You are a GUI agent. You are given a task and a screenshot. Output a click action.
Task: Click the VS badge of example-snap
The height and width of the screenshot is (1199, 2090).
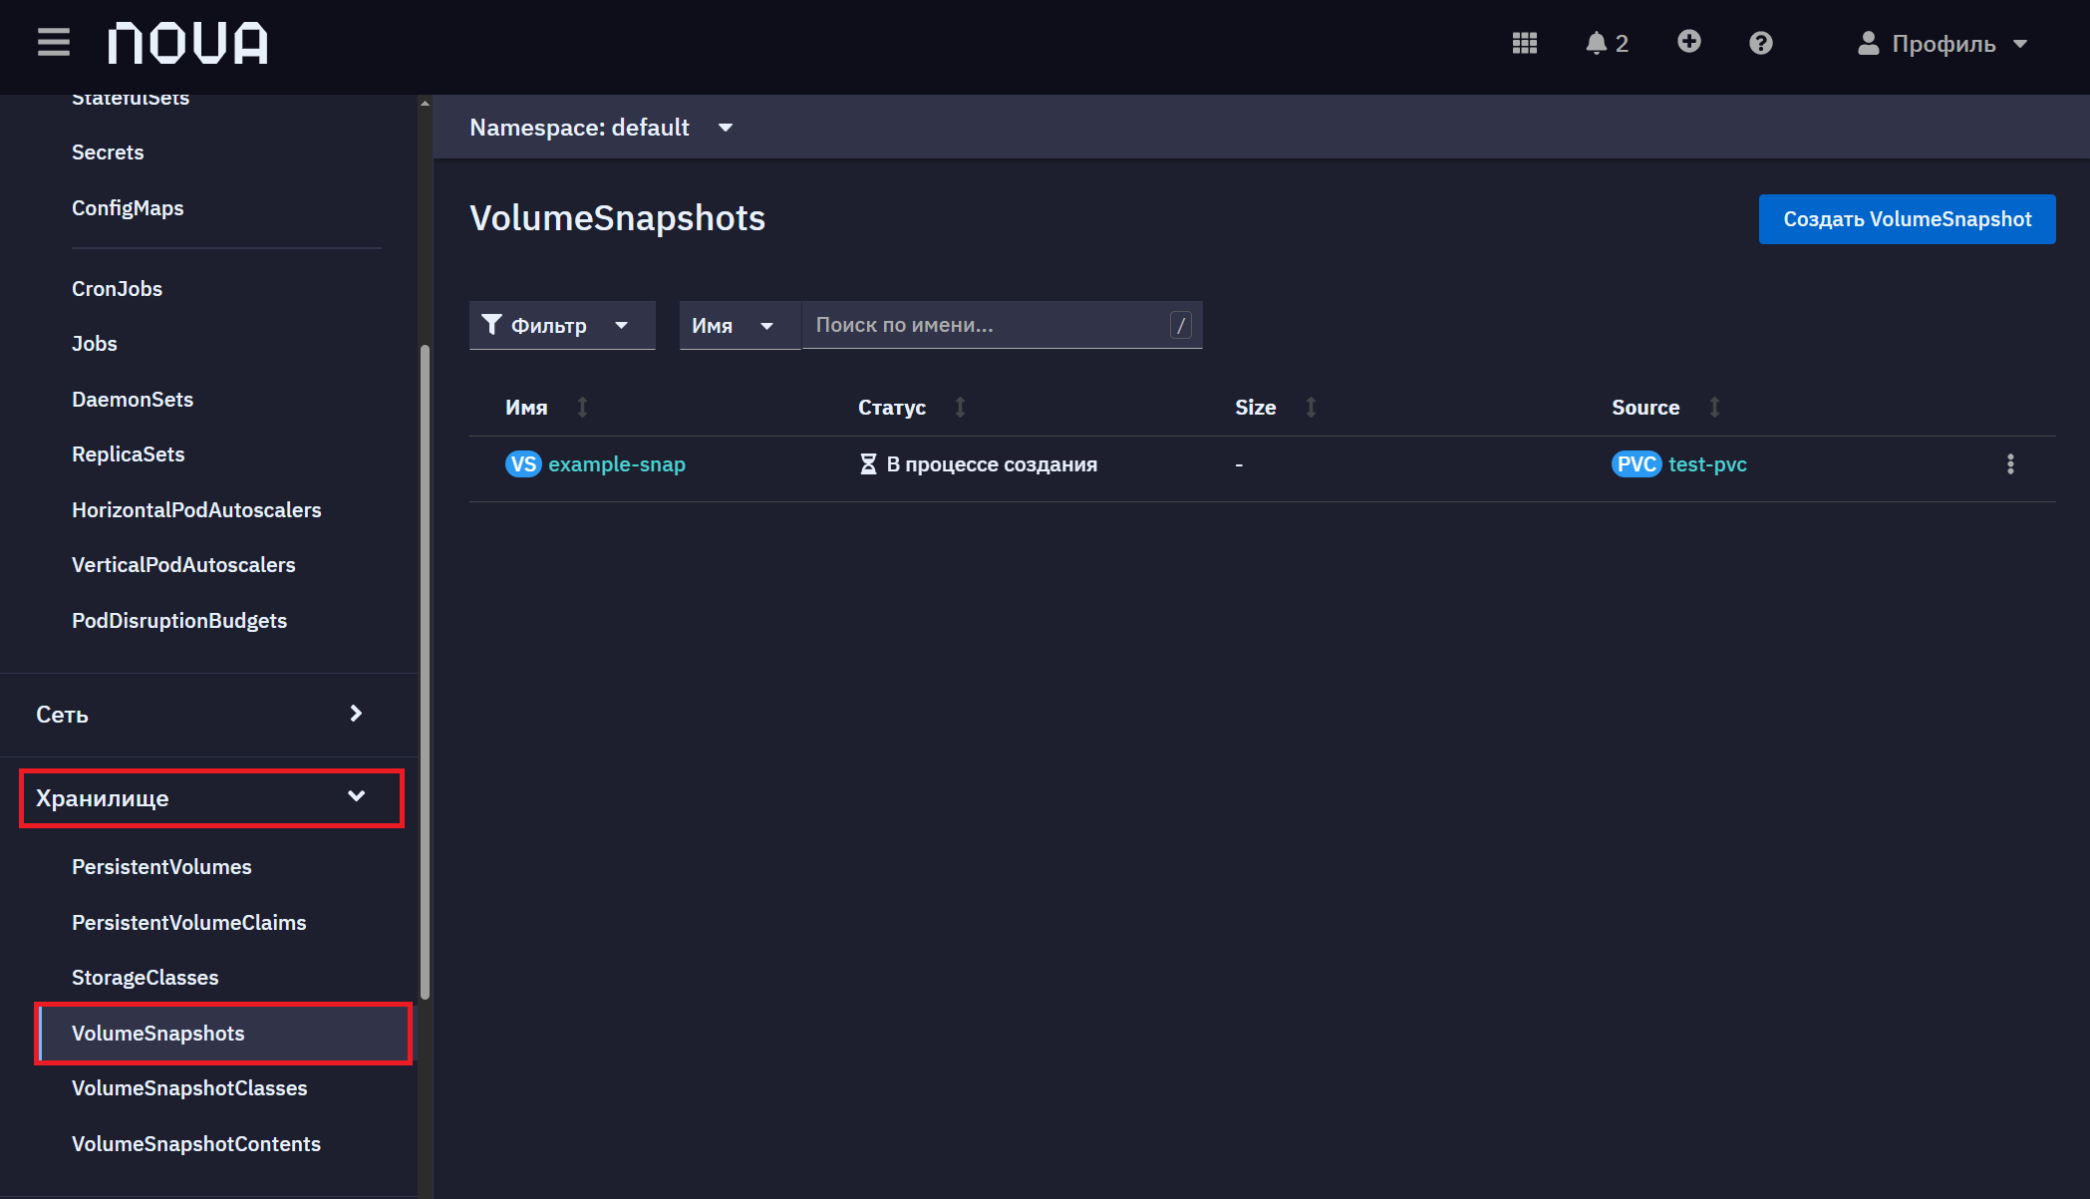pyautogui.click(x=523, y=464)
